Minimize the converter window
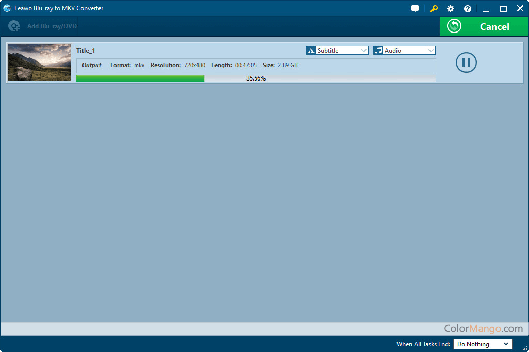This screenshot has height=352, width=529. click(x=486, y=9)
